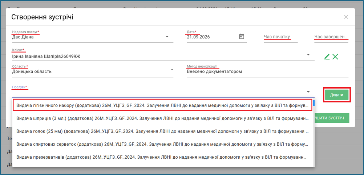Clear the client with the green X icon
Image resolution: width=364 pixels, height=175 pixels.
click(x=335, y=57)
